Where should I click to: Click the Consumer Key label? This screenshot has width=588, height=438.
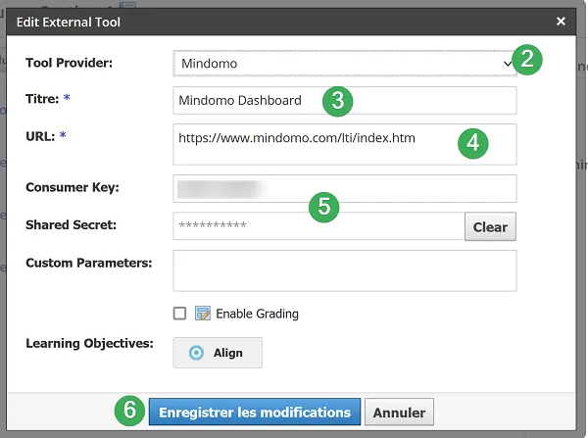(73, 187)
